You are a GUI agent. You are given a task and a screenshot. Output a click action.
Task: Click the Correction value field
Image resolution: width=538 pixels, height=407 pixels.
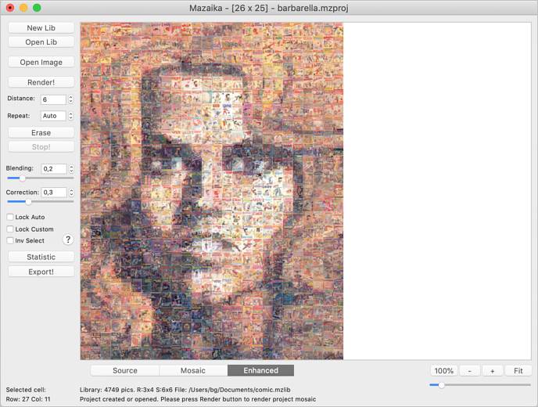(x=54, y=193)
